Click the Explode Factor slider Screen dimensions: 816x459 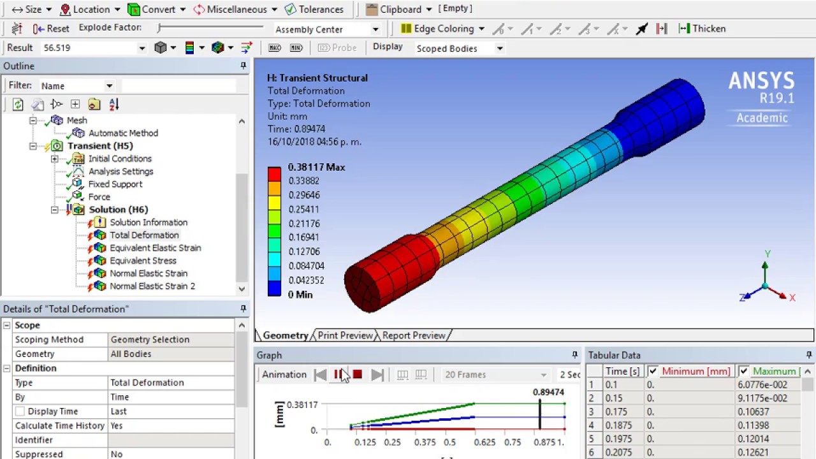coord(210,27)
